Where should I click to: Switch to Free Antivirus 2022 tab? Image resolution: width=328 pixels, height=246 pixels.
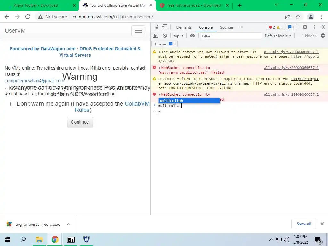[x=194, y=5]
